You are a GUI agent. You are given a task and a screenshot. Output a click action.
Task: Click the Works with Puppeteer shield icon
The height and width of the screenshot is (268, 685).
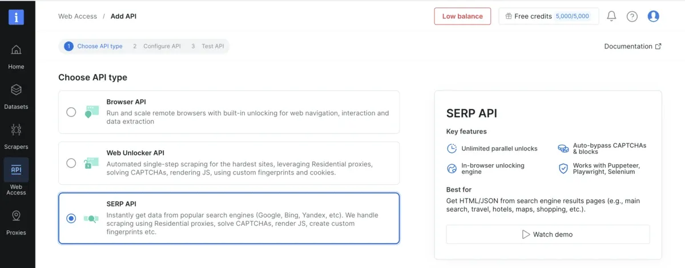(563, 168)
